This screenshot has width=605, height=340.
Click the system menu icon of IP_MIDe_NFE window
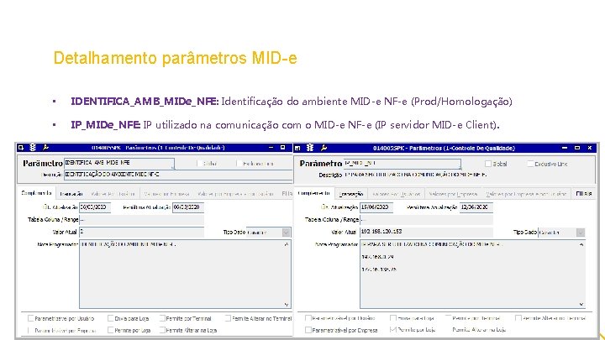[297, 148]
